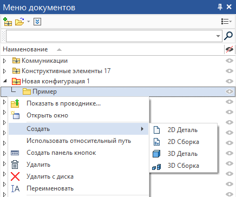The height and width of the screenshot is (197, 236).
Task: Choose Удалить с диска menu item
Action: [x=78, y=176]
